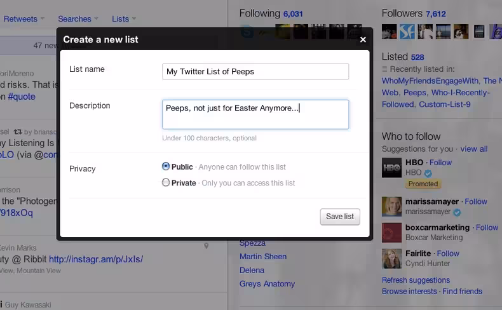This screenshot has width=502, height=310.
Task: Follow marissamayer
Action: point(476,201)
